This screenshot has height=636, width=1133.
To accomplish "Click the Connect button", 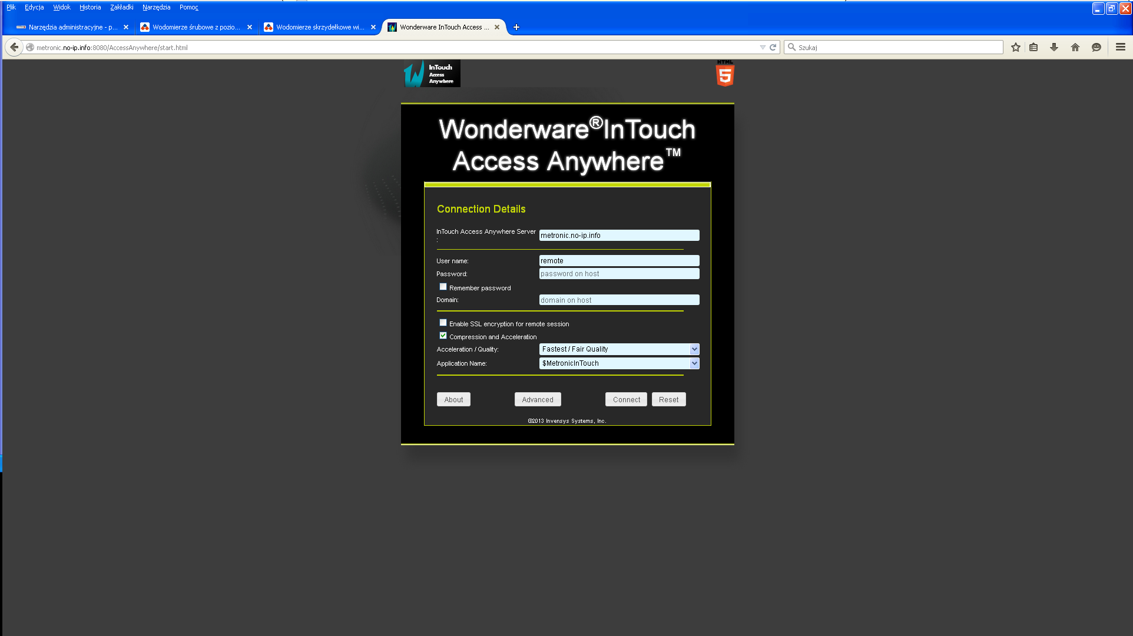I will point(625,399).
